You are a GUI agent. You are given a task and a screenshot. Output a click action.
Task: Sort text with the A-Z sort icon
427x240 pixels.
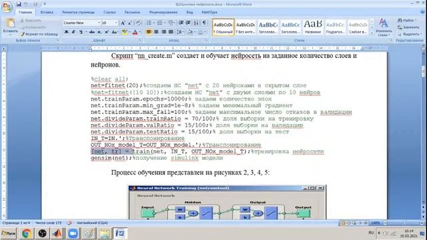196,23
